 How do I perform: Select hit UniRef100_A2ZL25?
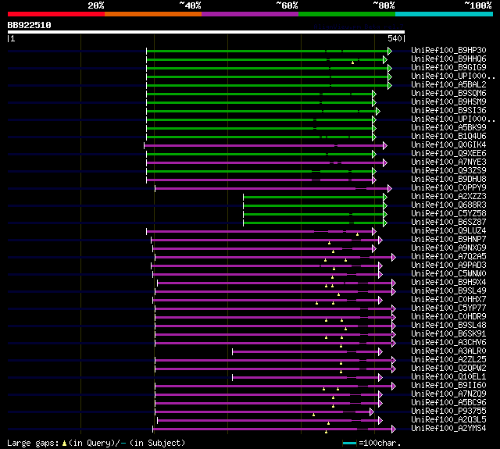[x=448, y=360]
